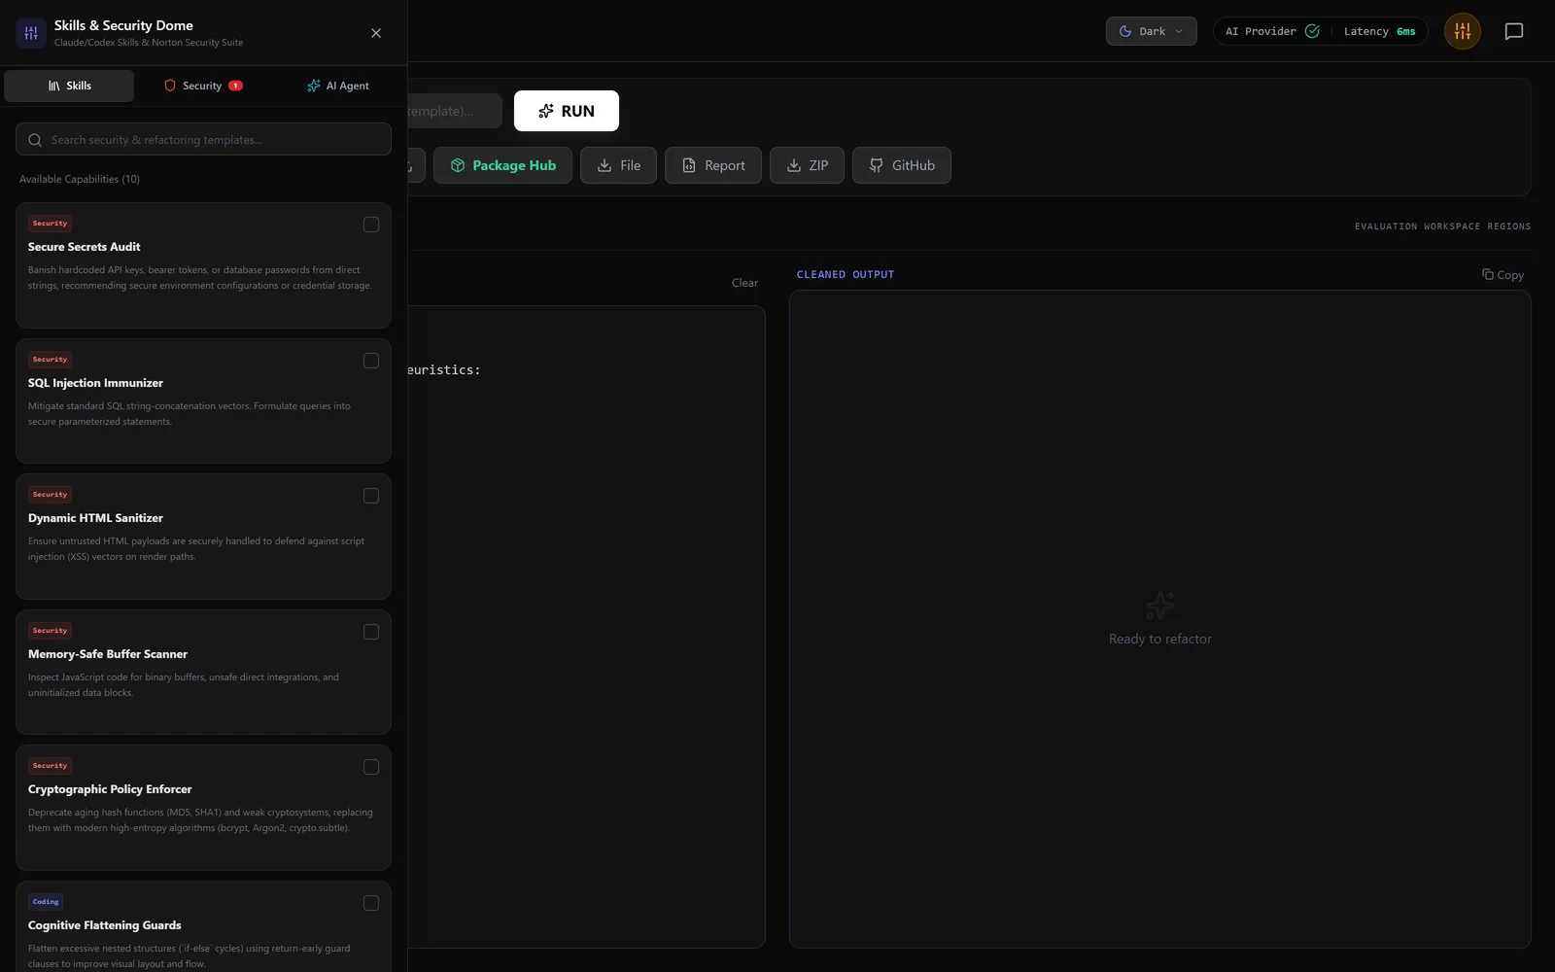Click the sparkle icon inside RUN button

click(x=546, y=111)
